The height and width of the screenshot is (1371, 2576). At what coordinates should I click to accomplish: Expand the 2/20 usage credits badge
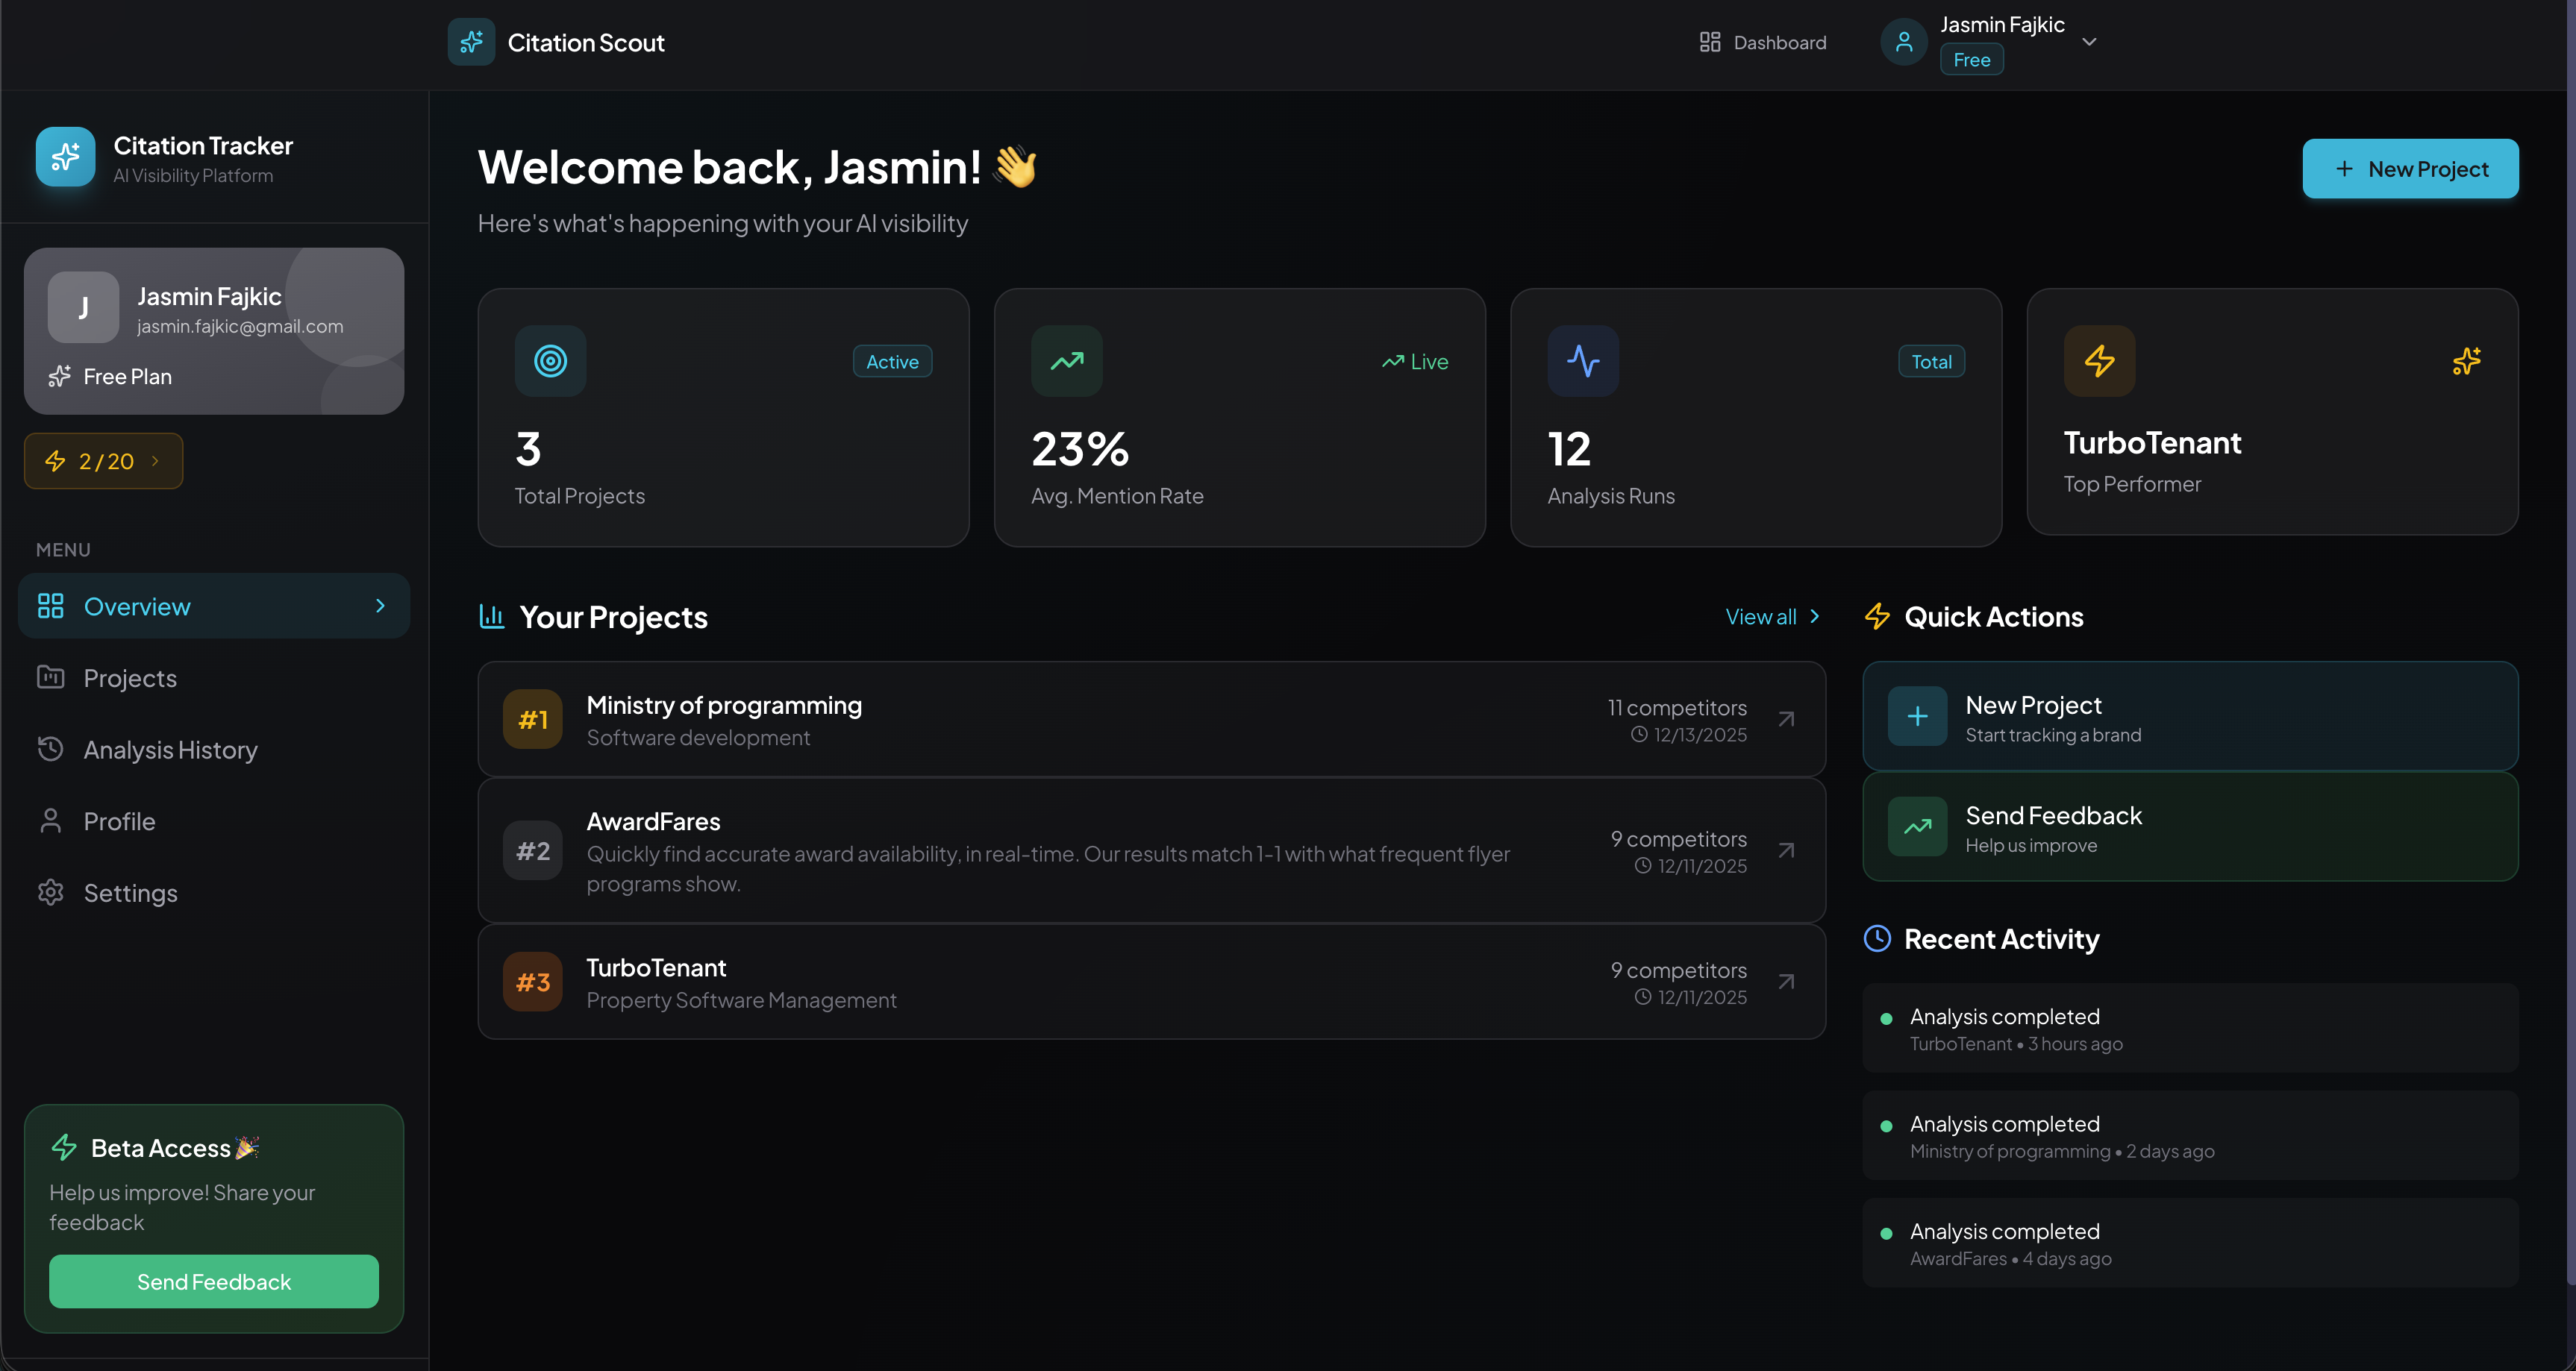pos(103,461)
